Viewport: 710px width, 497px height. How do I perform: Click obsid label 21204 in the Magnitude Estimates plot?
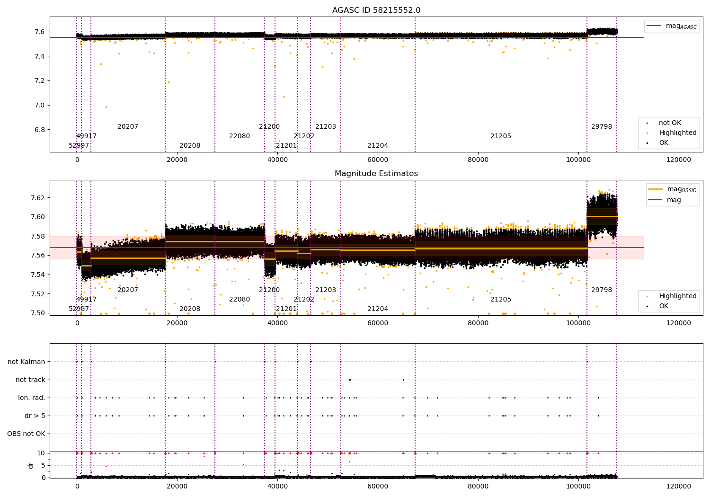(378, 309)
